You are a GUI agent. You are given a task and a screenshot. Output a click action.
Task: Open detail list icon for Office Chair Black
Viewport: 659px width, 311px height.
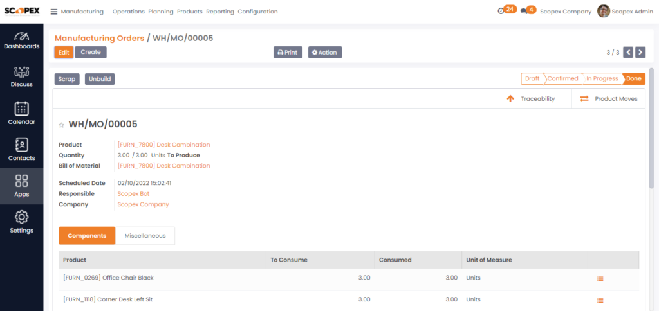[x=600, y=279]
